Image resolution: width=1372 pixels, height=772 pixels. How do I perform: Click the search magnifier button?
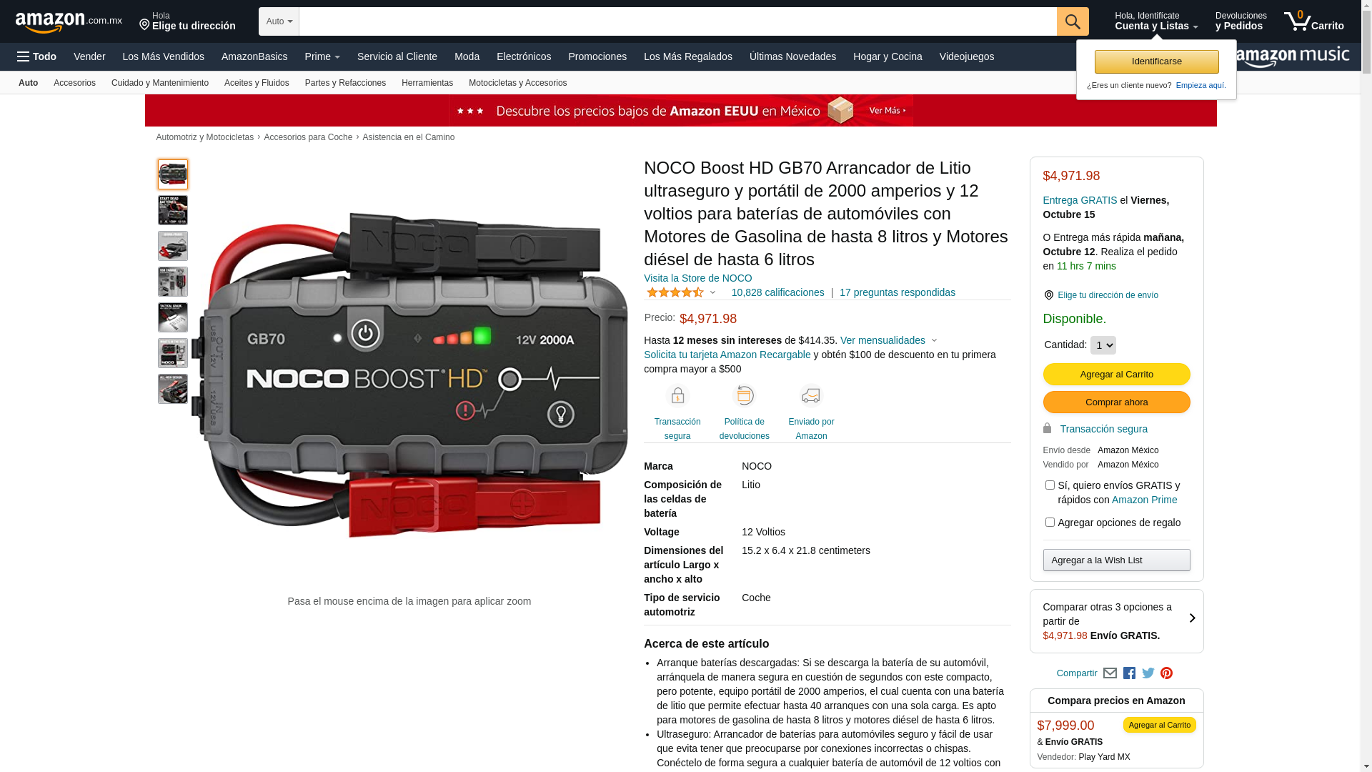click(x=1073, y=21)
